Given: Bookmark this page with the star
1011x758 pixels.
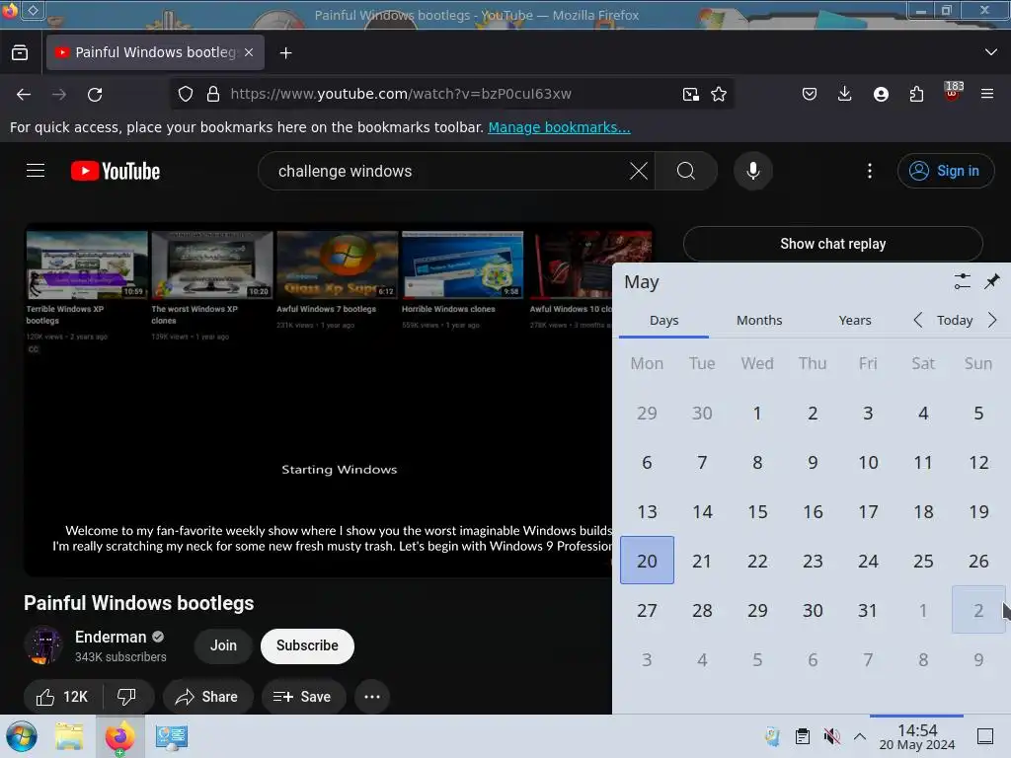Looking at the screenshot, I should 719,94.
